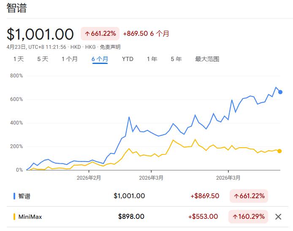Select the 5 天 time range tab
Image resolution: width=293 pixels, height=231 pixels.
(43, 59)
